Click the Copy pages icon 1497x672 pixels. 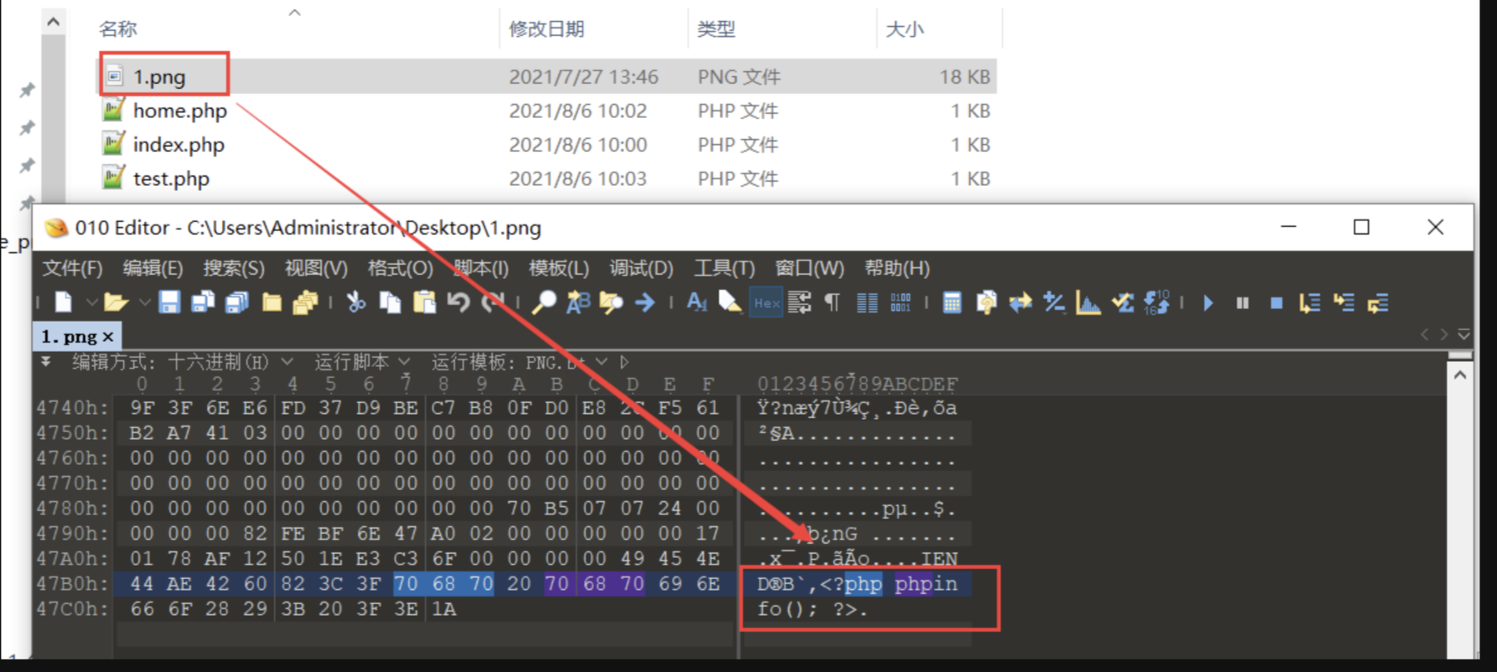tap(390, 302)
